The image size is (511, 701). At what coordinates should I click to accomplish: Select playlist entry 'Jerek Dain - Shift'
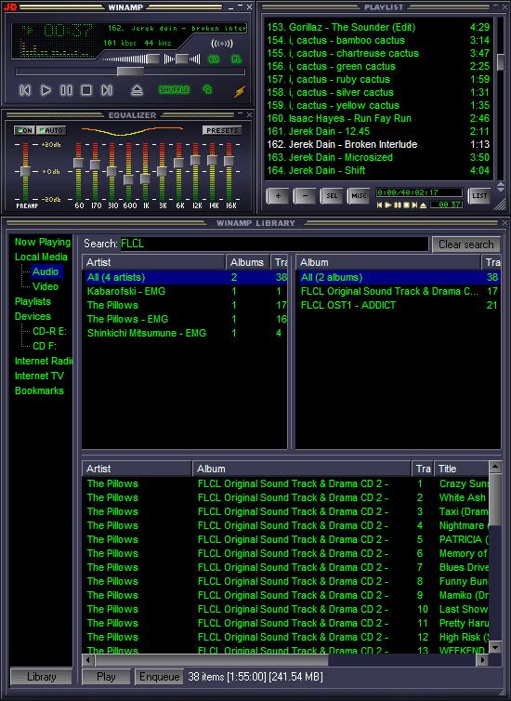click(x=378, y=170)
